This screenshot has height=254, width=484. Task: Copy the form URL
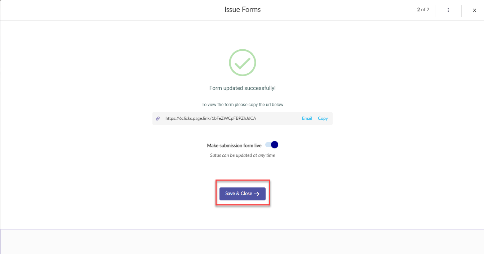323,118
